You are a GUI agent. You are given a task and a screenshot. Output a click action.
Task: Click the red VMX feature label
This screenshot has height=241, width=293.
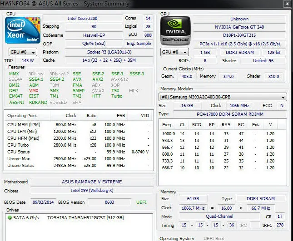pos(34,91)
